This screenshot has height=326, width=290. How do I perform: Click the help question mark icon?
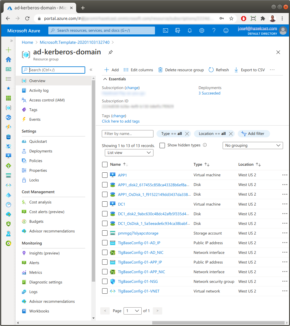tap(214, 30)
